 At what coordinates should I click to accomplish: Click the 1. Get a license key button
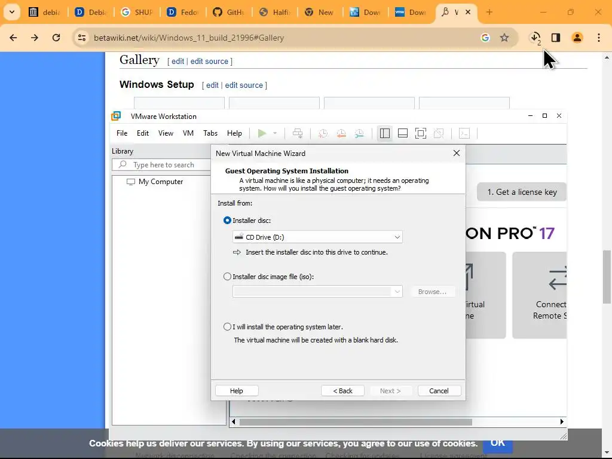pyautogui.click(x=522, y=192)
